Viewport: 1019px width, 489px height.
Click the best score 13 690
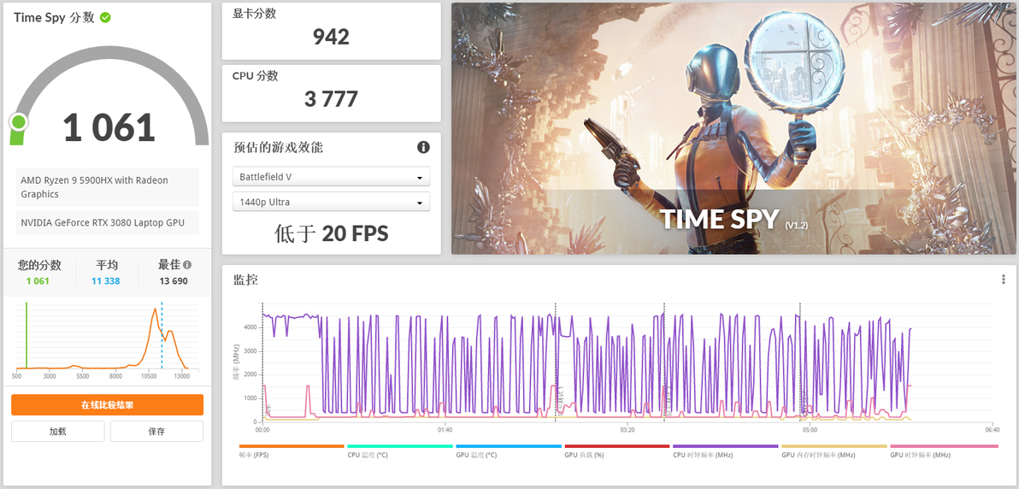point(174,281)
